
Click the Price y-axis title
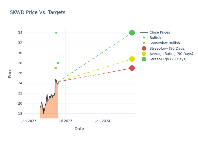(10, 73)
